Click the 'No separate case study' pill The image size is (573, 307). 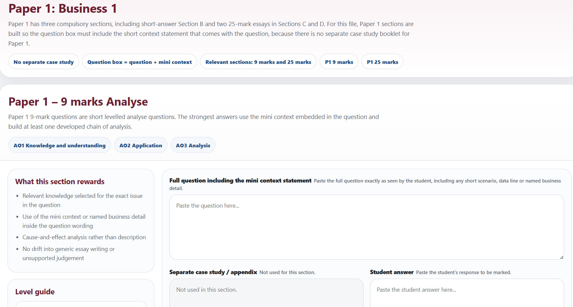[44, 62]
